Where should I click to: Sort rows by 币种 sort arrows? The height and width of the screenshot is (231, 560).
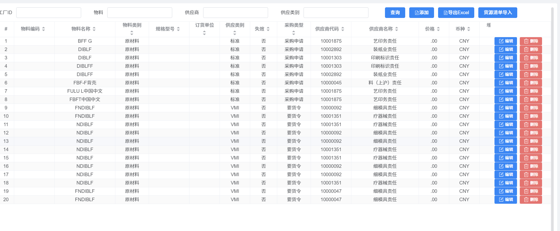469,29
